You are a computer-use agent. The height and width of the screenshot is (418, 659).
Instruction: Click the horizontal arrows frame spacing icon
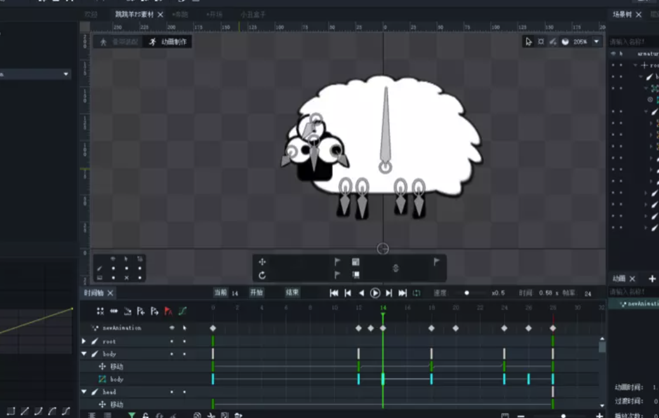[114, 311]
